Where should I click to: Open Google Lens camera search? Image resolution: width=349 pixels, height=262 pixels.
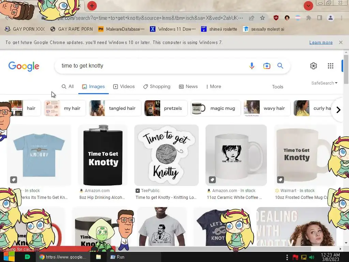(x=267, y=66)
